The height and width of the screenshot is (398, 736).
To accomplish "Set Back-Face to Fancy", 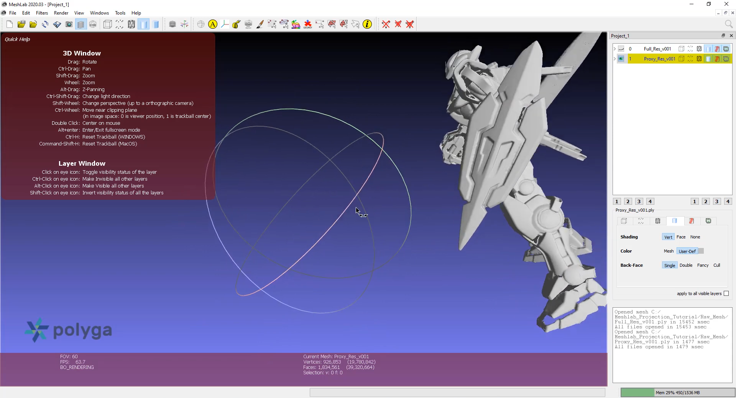I will (x=703, y=265).
